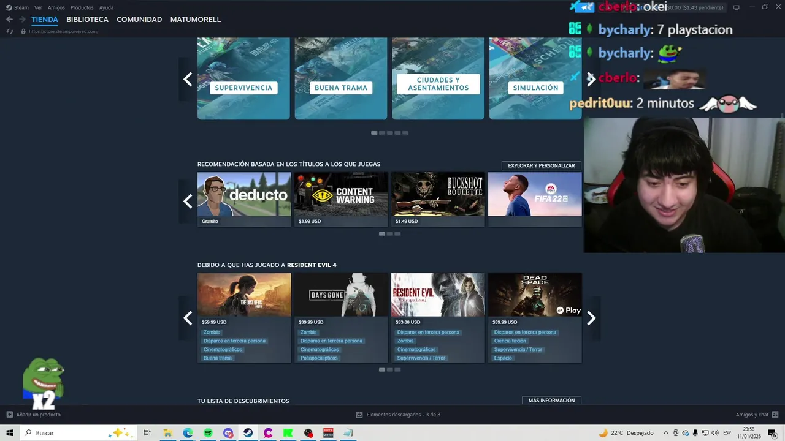Switch to the BIBLIOTECA tab

tap(87, 20)
